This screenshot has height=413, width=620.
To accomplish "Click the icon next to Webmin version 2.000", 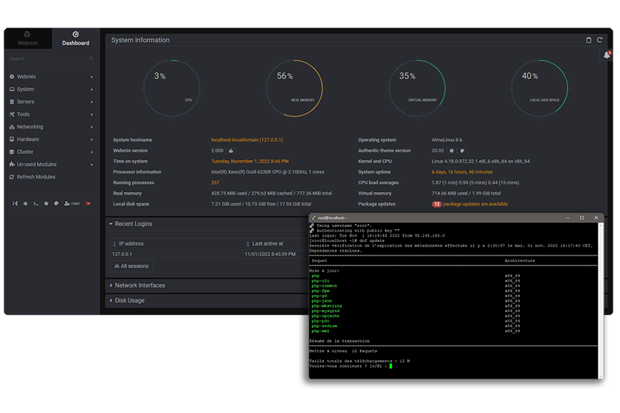I will 231,151.
